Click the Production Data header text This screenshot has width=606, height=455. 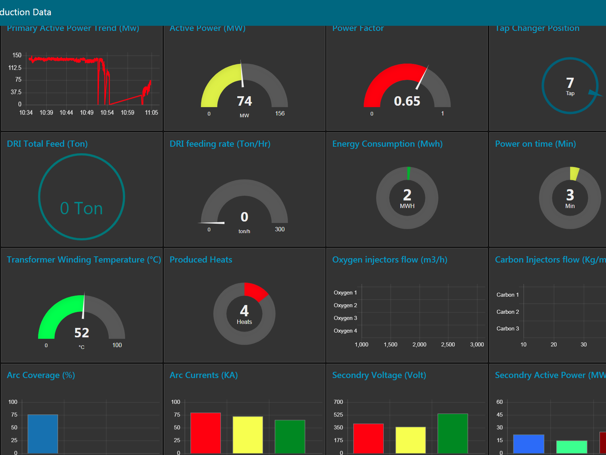(25, 12)
